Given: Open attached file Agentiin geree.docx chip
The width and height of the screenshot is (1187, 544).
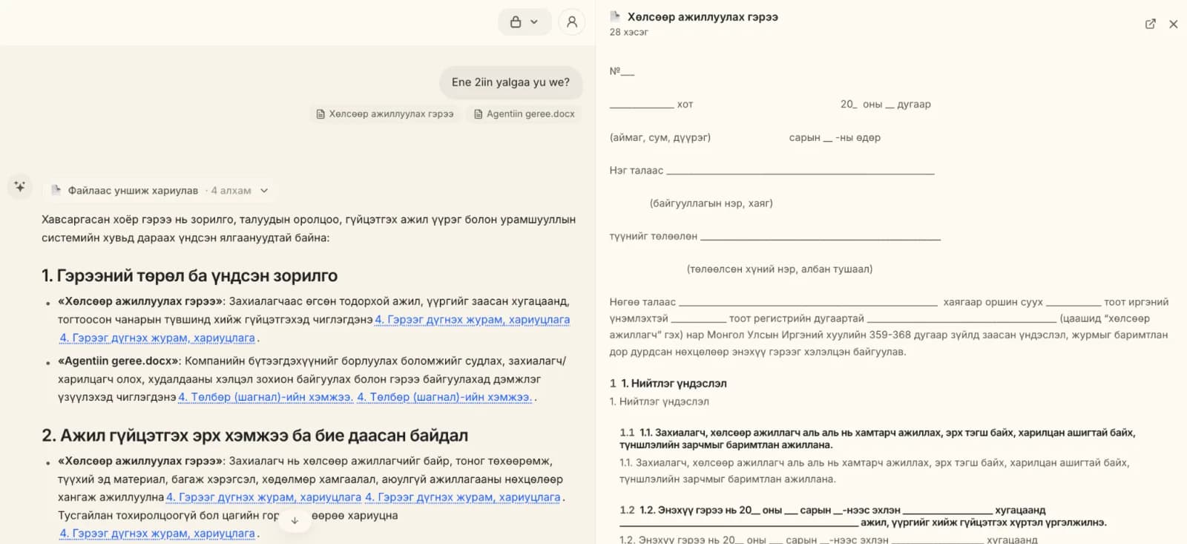Looking at the screenshot, I should click(x=525, y=114).
